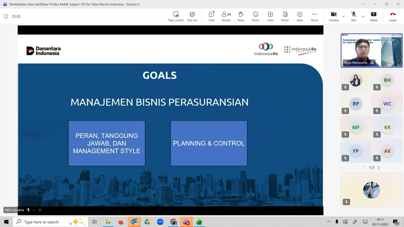Raise your hand in the meeting
The width and height of the screenshot is (404, 227).
coord(241,16)
